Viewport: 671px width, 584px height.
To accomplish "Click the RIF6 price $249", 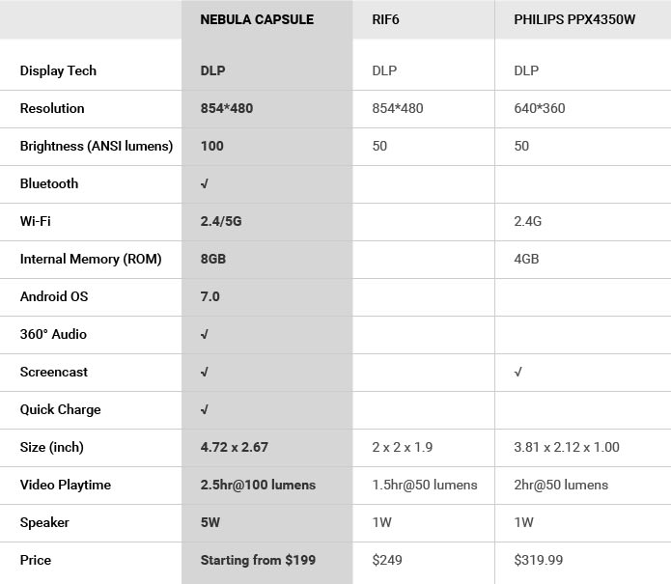I will pos(387,560).
